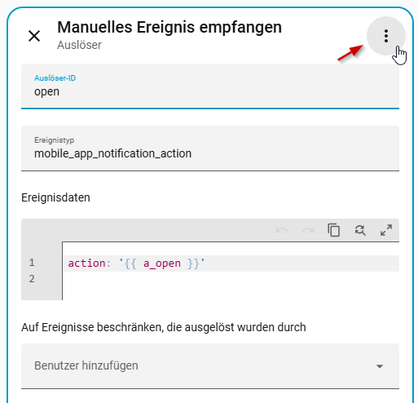This screenshot has height=403, width=418.
Task: Expand the code editor to fullscreen
Action: (x=386, y=230)
